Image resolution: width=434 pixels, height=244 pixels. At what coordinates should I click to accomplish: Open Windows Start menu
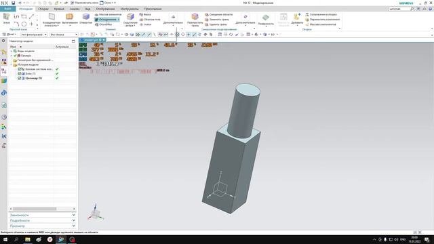click(x=5, y=239)
